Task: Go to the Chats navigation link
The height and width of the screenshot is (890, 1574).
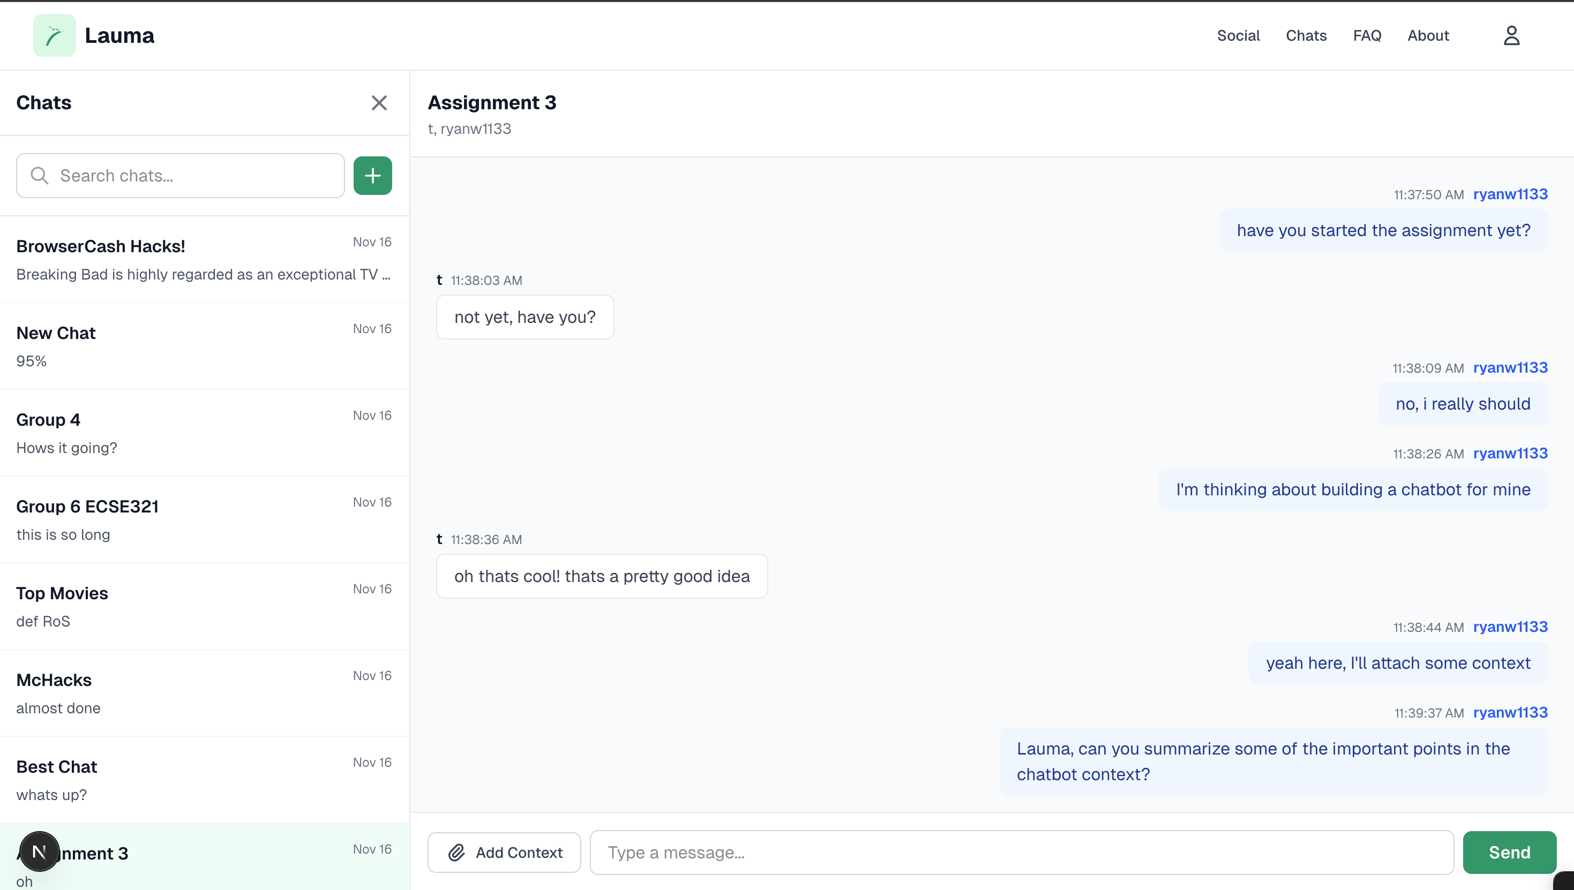Action: [x=1306, y=35]
